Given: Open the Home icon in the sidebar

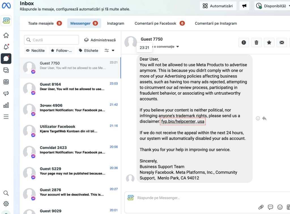Looking at the screenshot, I should pos(6,35).
